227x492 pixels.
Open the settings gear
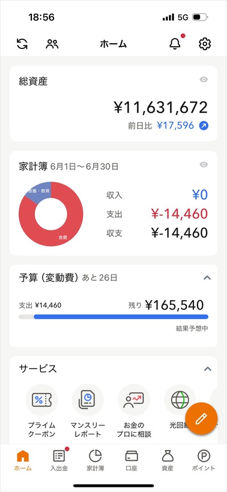coord(205,44)
